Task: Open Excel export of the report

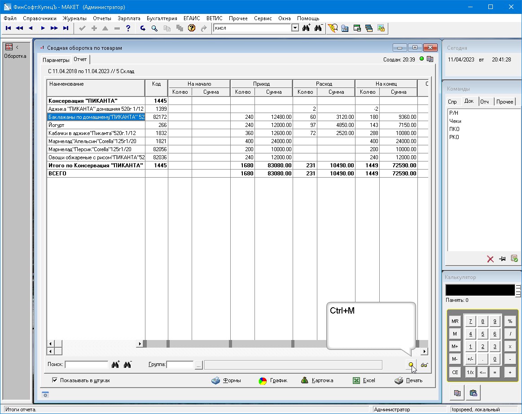Action: tap(364, 380)
